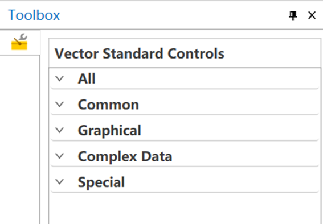Expand the Common category chevron

(60, 105)
